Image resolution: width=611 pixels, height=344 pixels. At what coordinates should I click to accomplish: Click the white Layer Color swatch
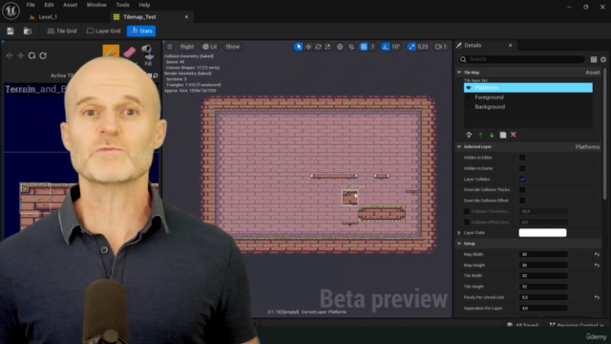tap(542, 233)
